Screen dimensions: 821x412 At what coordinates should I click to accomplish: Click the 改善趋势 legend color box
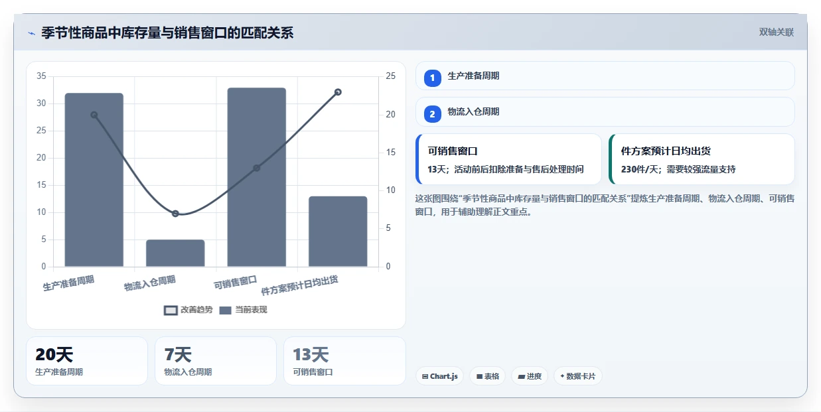(171, 310)
